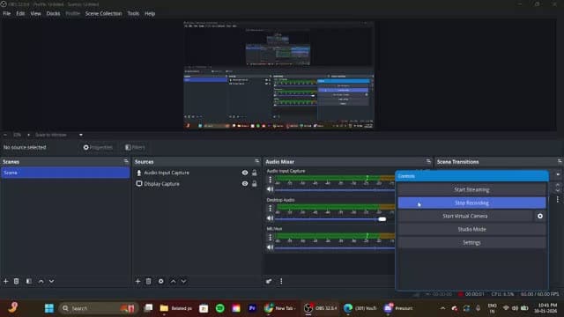Open scene filters icon in the Scenes toolbar
Viewport: 564px width, 317px height.
(29, 281)
